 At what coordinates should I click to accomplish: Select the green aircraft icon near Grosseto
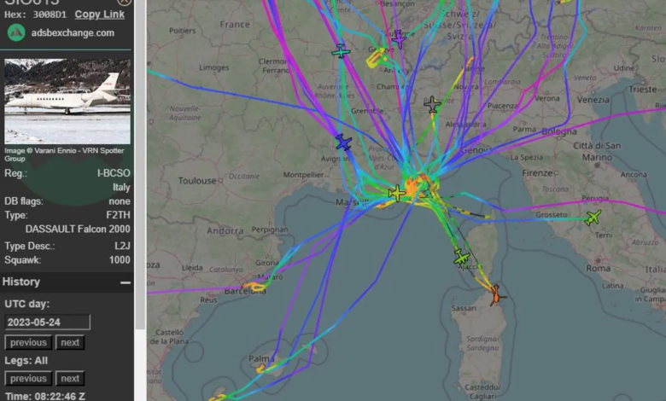click(593, 218)
